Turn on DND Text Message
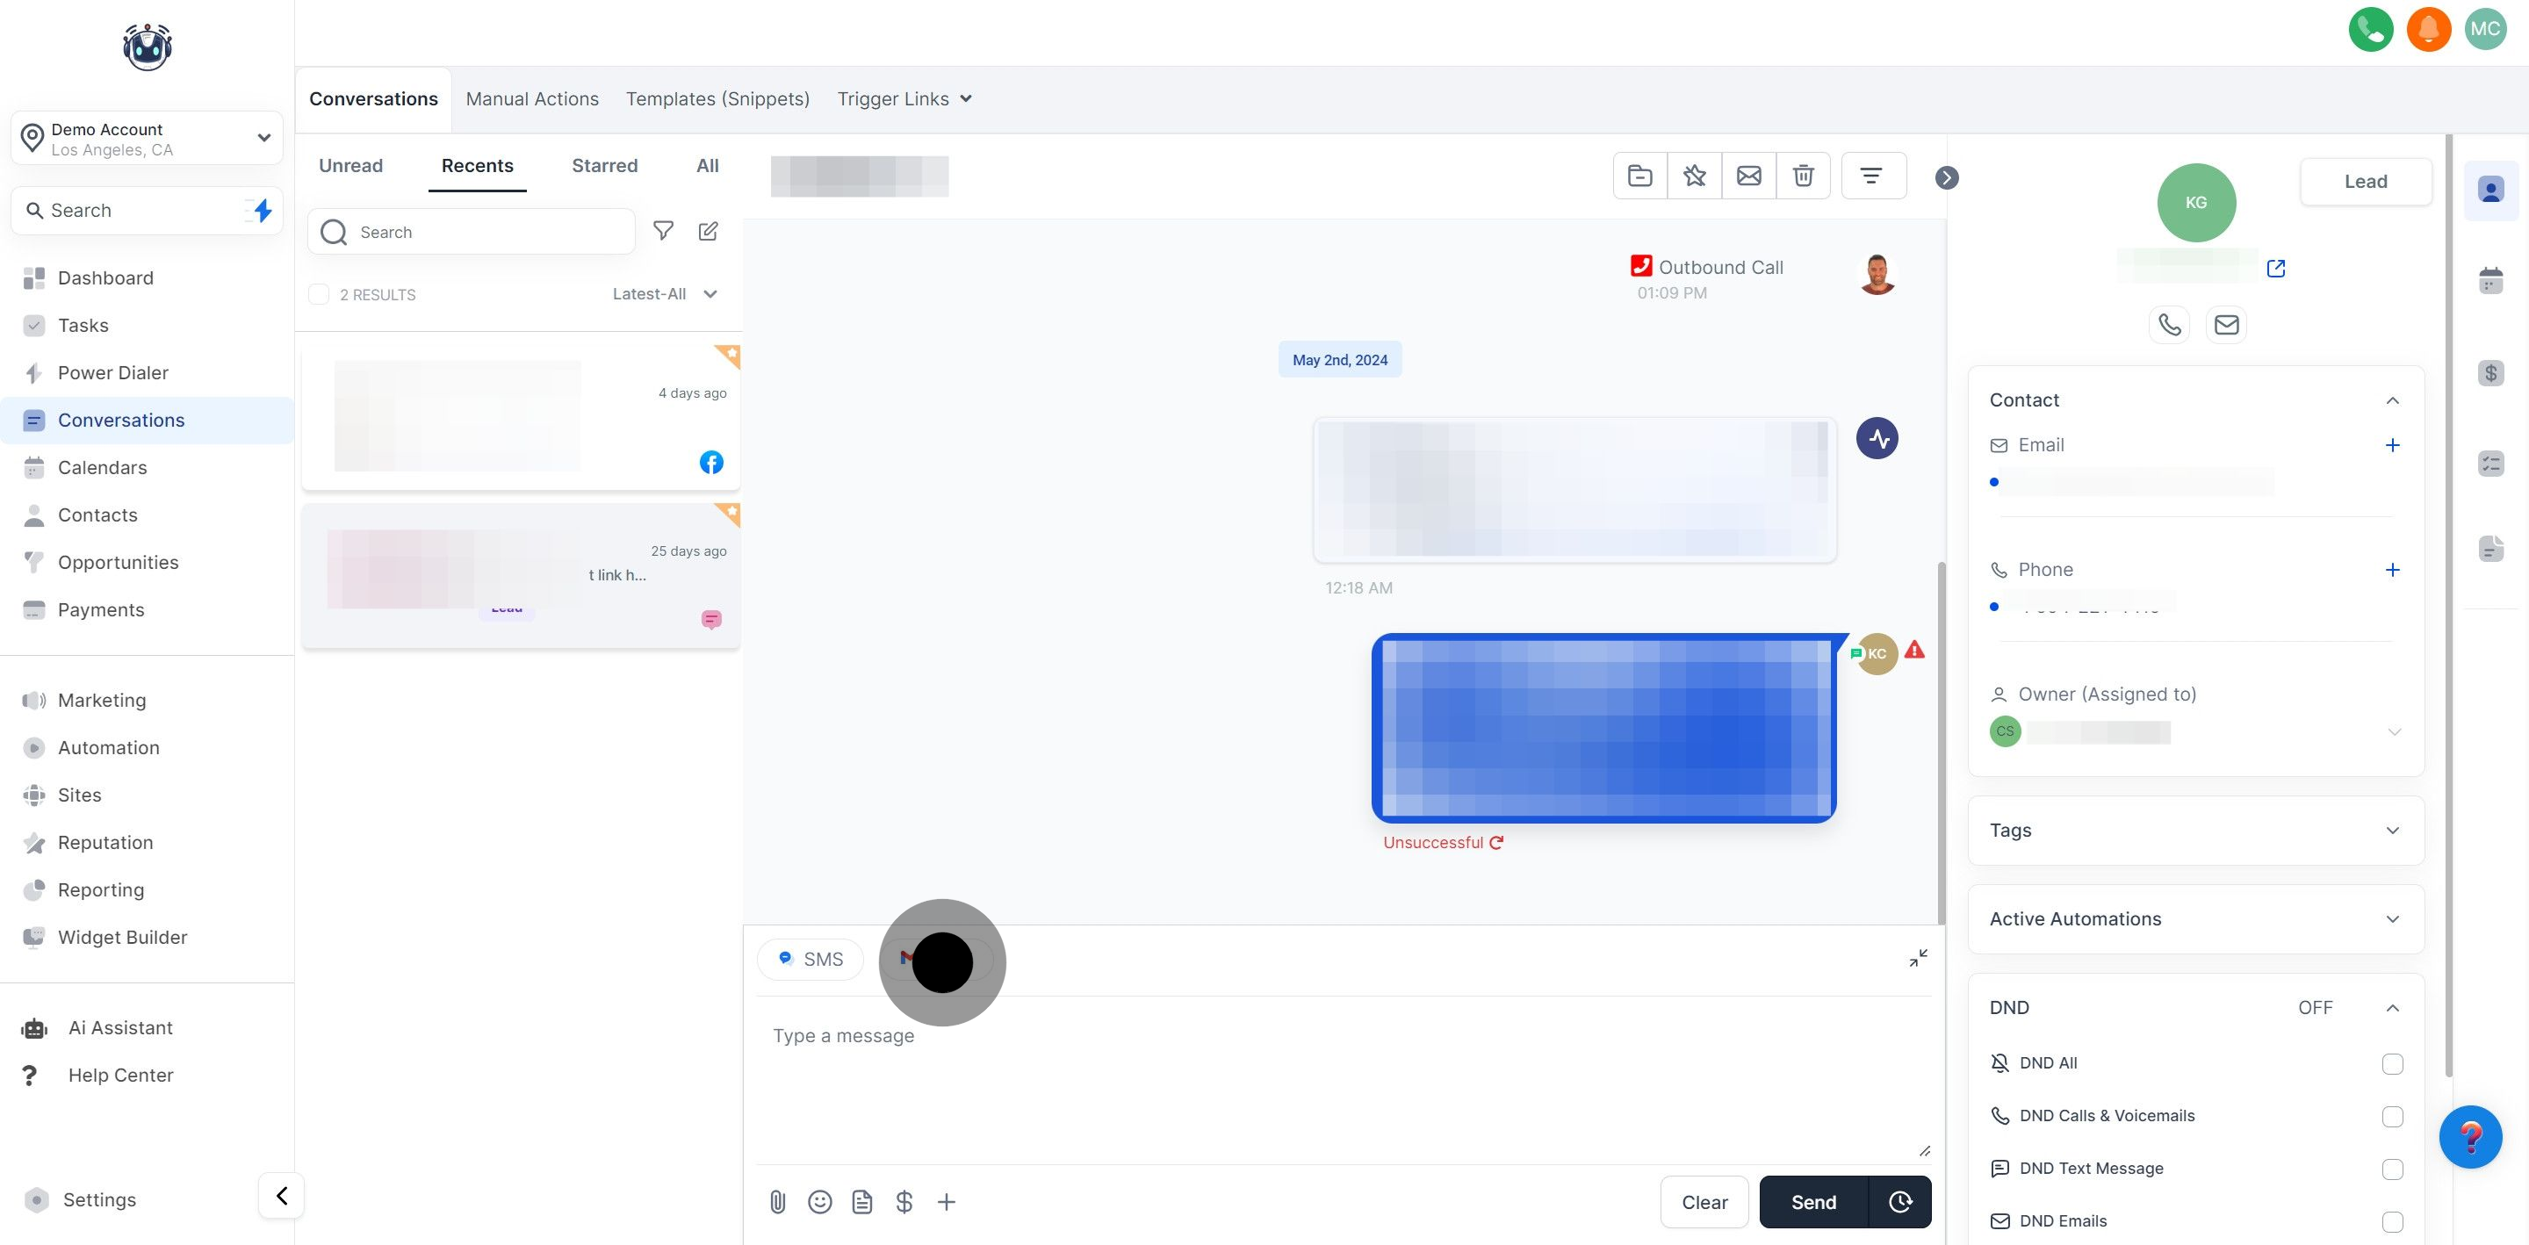This screenshot has height=1245, width=2529. coord(2394,1169)
